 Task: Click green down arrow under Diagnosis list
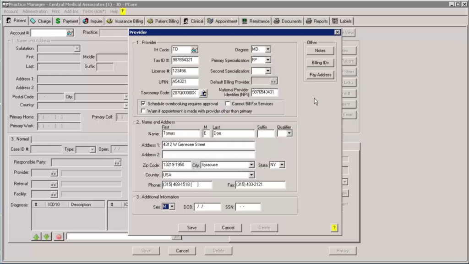(x=47, y=237)
